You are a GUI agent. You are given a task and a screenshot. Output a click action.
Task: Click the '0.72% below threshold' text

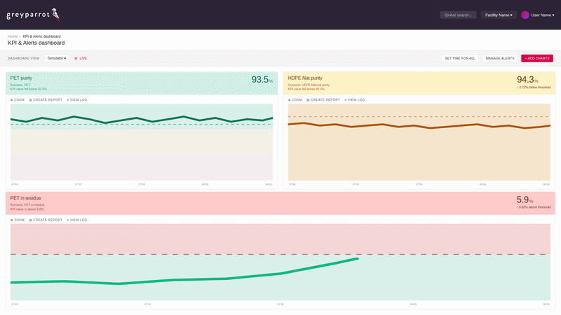pyautogui.click(x=534, y=87)
